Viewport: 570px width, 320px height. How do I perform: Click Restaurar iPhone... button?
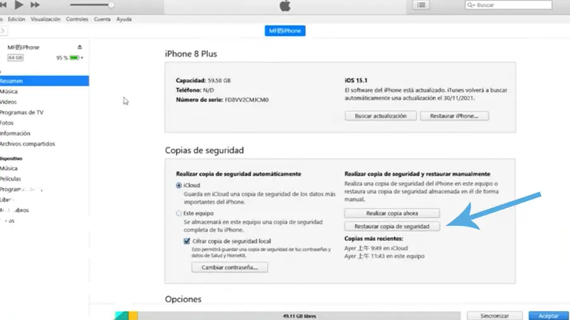pos(454,116)
